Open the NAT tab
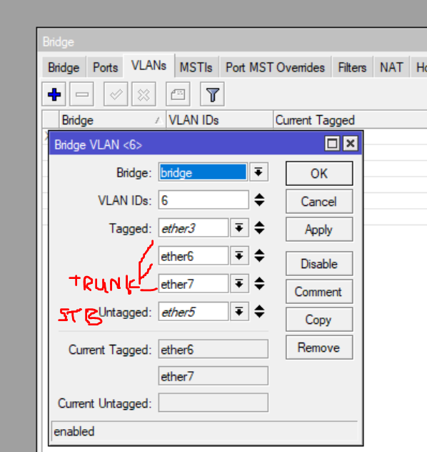Viewport: 427px width, 452px height. click(x=391, y=68)
